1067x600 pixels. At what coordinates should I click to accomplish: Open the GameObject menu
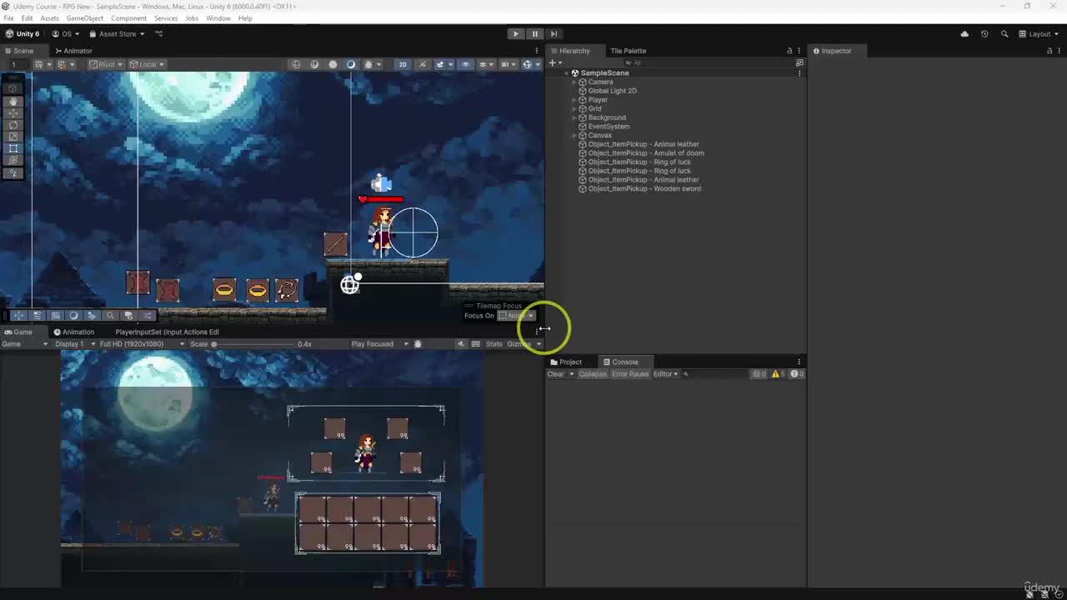[x=85, y=18]
